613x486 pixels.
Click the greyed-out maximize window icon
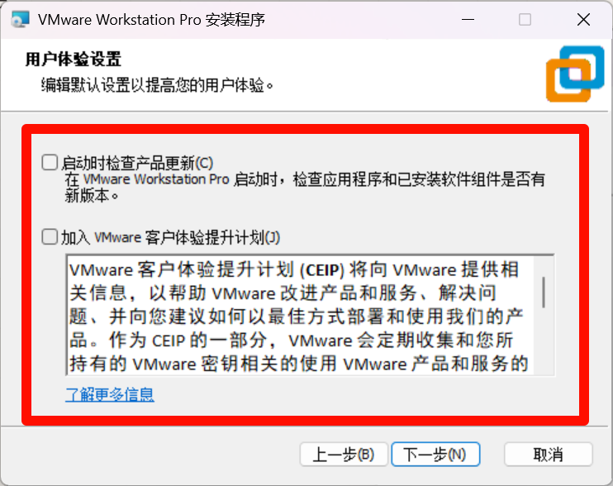525,20
